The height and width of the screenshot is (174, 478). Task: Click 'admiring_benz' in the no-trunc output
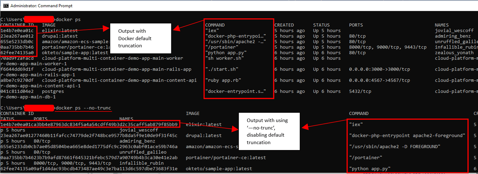coord(137,141)
